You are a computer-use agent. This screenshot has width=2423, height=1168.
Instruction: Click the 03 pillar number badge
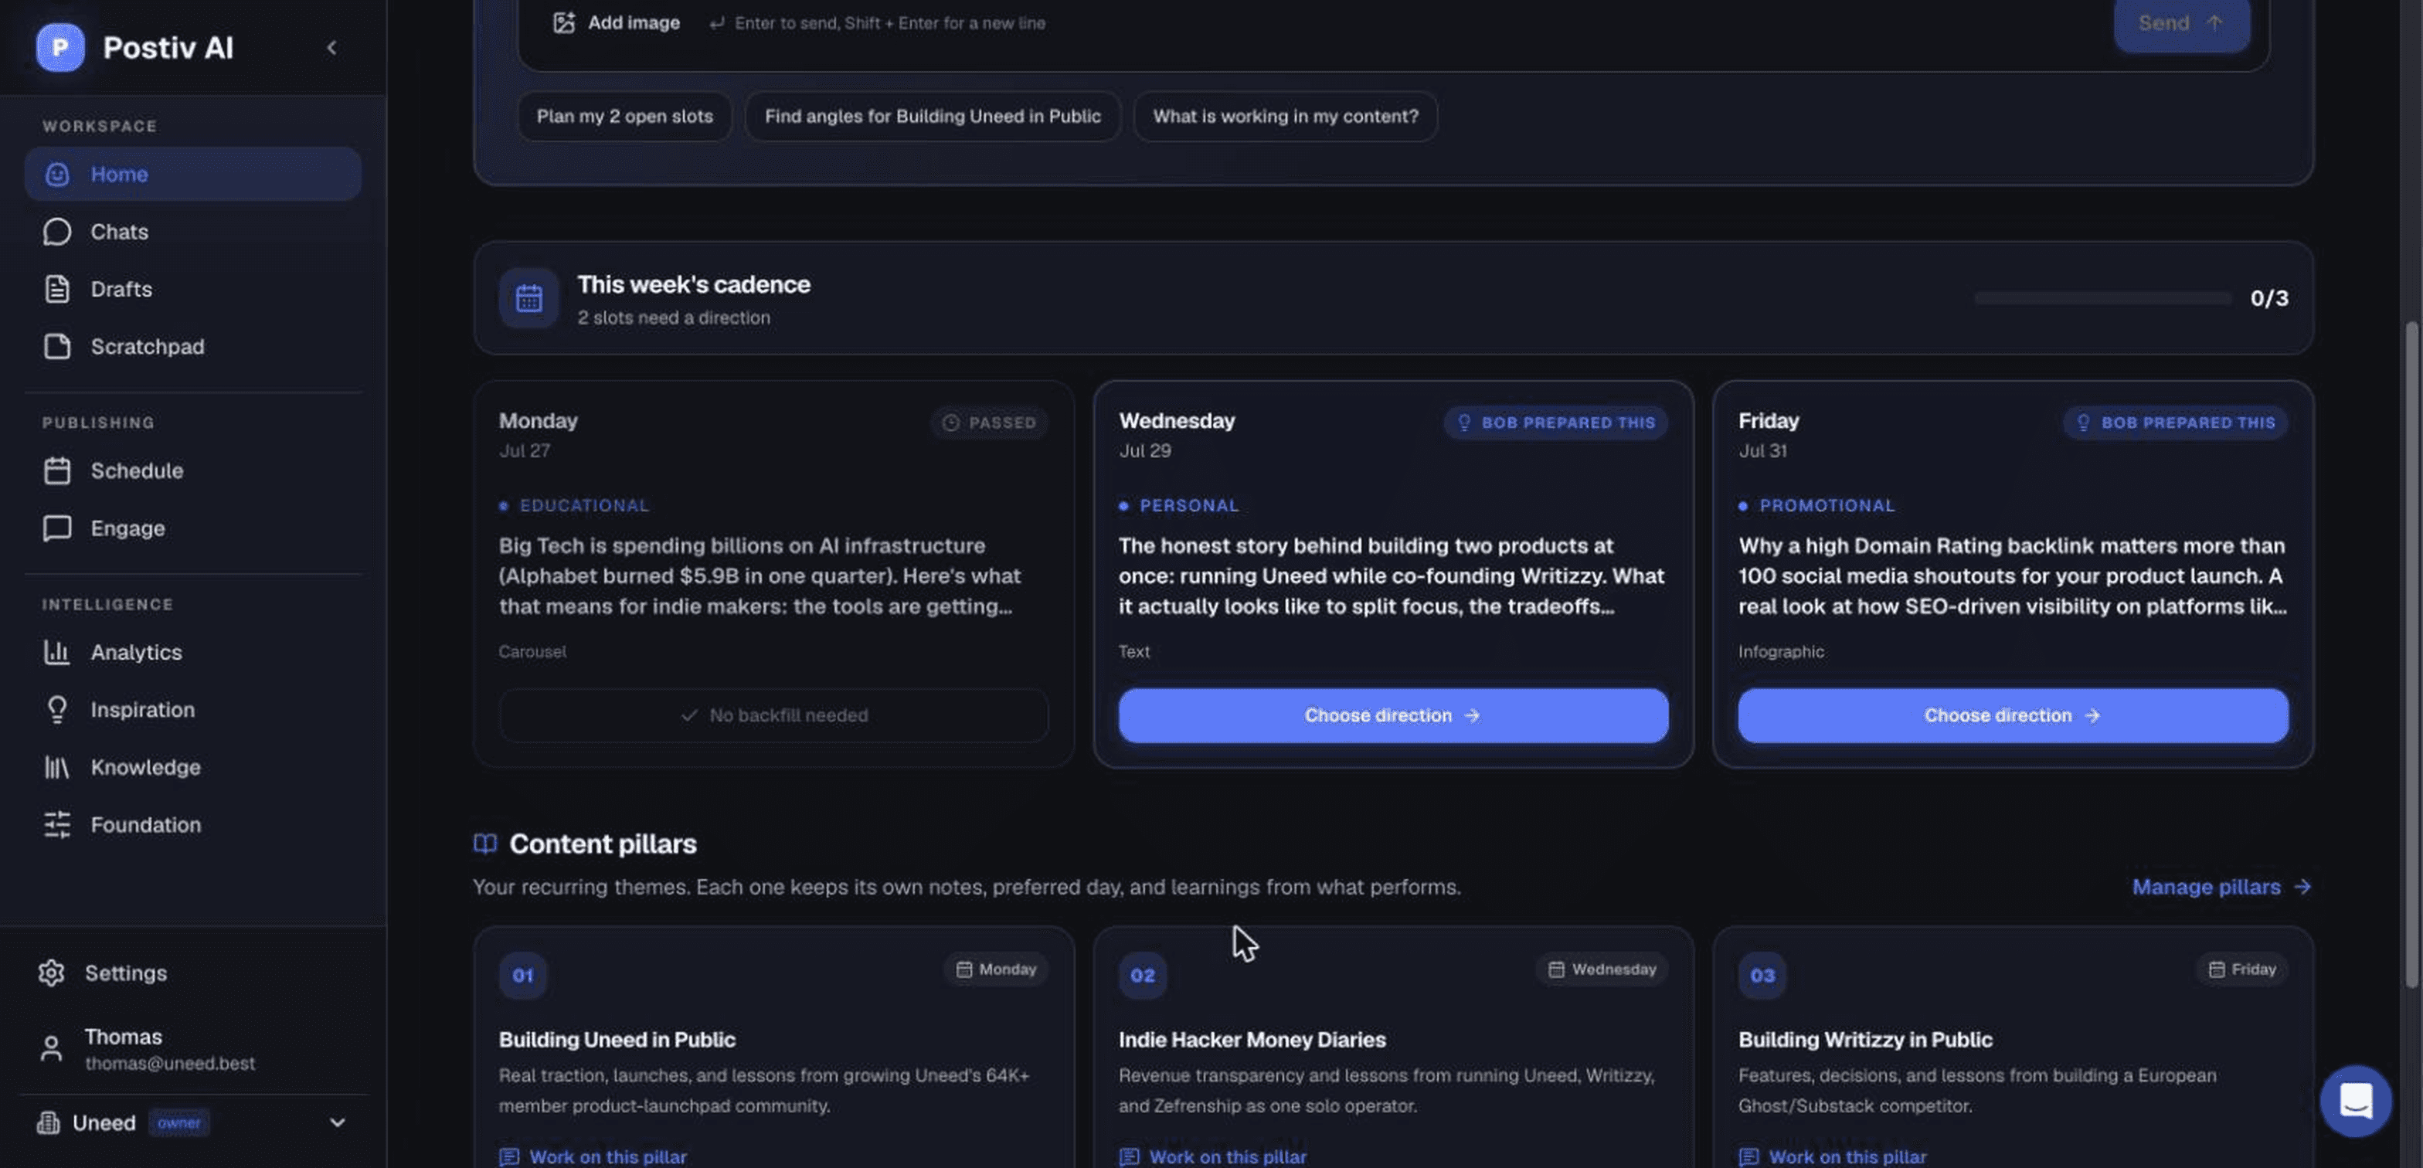[1762, 975]
